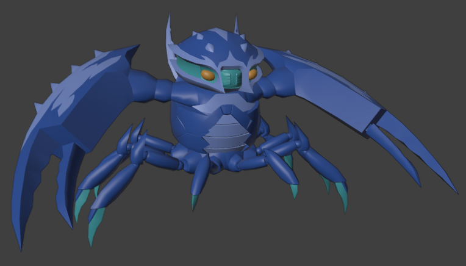This screenshot has height=266, width=466.
Task: Click the teal mouth grille on the crab's face
Action: tap(232, 78)
